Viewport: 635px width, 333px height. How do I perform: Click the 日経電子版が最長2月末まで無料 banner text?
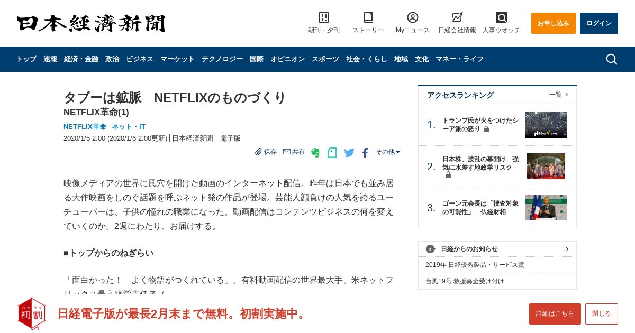click(x=183, y=314)
